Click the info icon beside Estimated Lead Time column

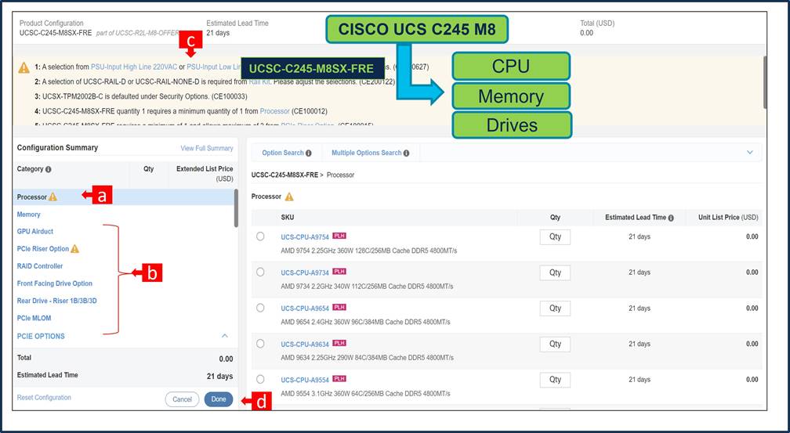pos(671,218)
